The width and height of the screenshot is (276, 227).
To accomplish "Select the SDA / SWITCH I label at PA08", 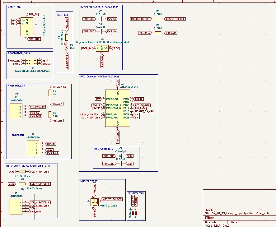I will tap(91, 114).
